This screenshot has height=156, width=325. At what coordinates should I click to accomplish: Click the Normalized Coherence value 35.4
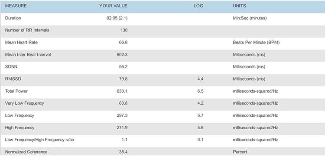124,152
